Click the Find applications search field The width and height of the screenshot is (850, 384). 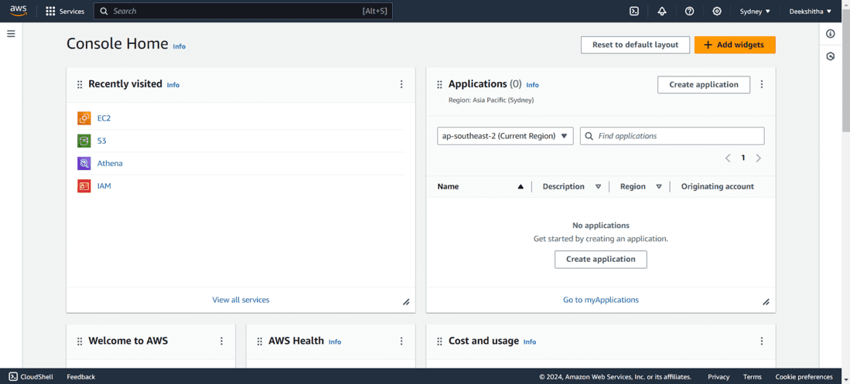click(678, 136)
